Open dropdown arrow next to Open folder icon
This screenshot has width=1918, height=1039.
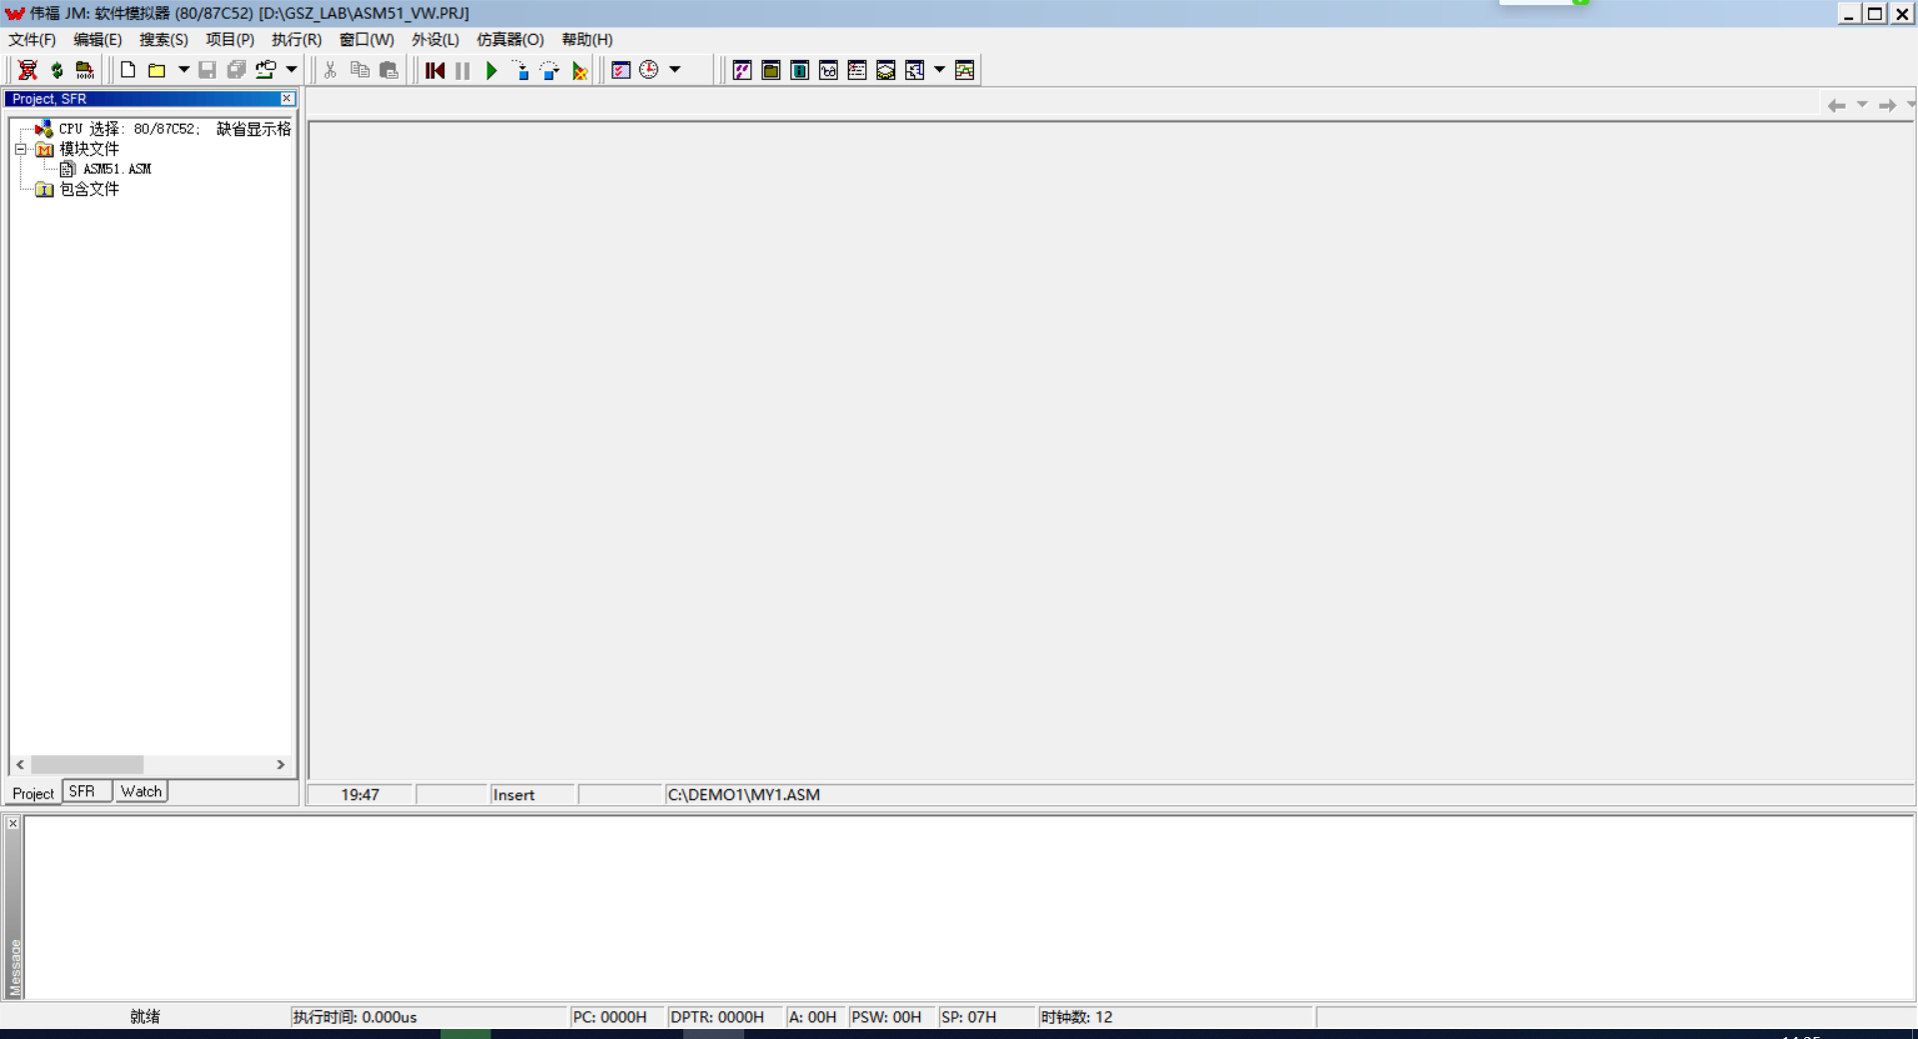coord(184,70)
